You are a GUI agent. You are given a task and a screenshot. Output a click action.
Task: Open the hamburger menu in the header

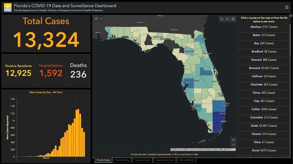tap(287, 7)
